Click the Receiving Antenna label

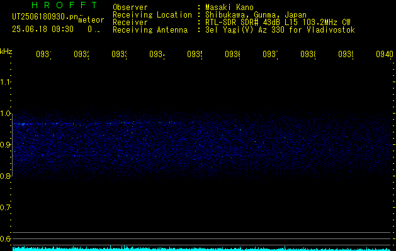[x=150, y=30]
